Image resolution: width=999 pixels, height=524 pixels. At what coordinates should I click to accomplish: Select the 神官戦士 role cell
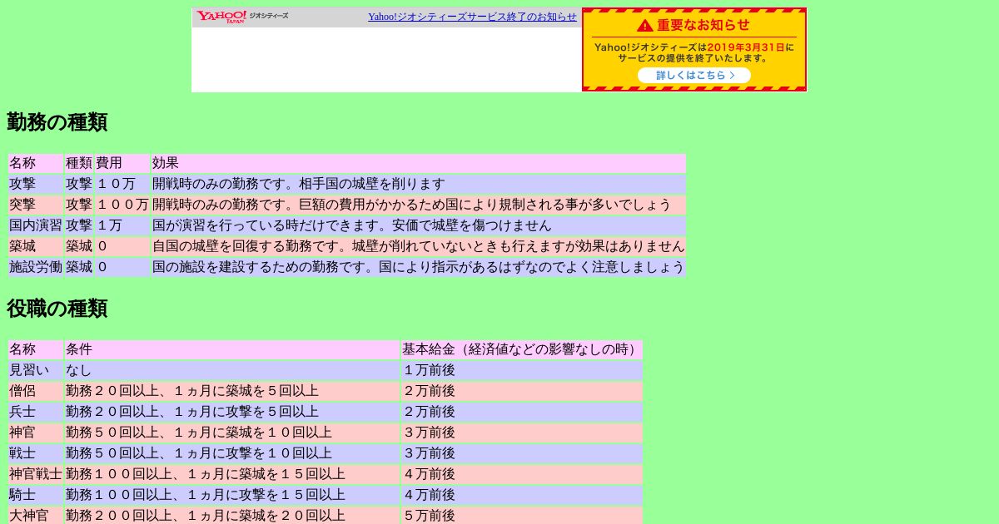tap(36, 474)
